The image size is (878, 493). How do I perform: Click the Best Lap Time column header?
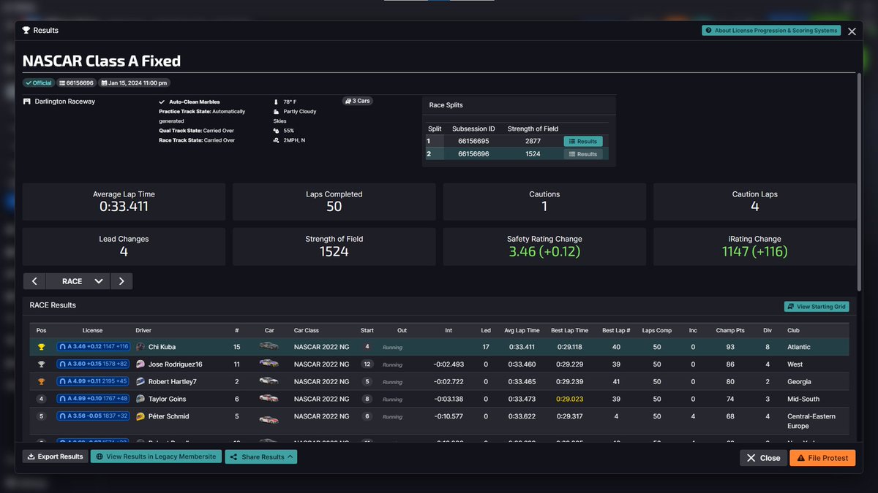coord(569,330)
